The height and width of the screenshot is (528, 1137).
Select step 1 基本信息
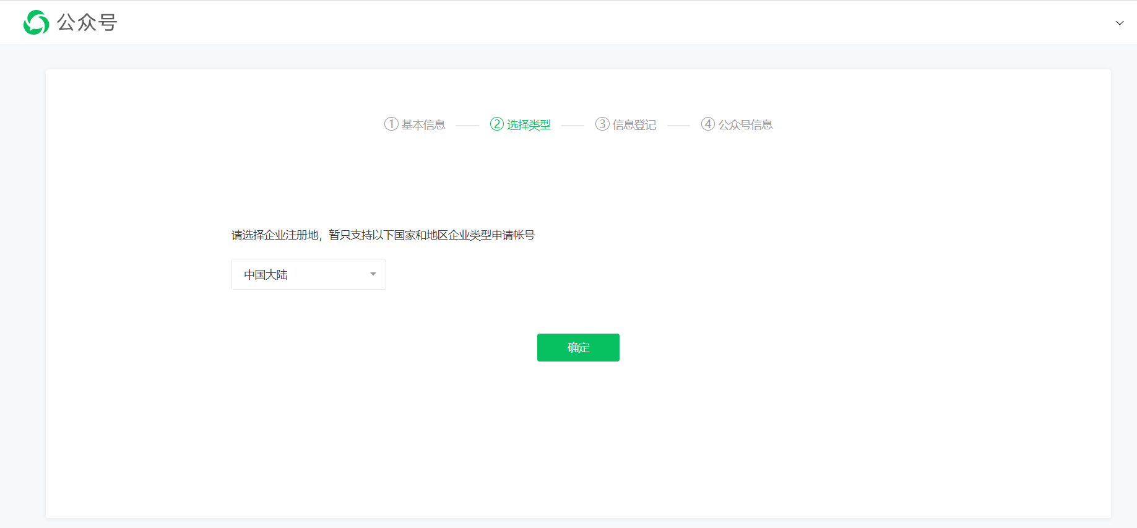pyautogui.click(x=415, y=124)
